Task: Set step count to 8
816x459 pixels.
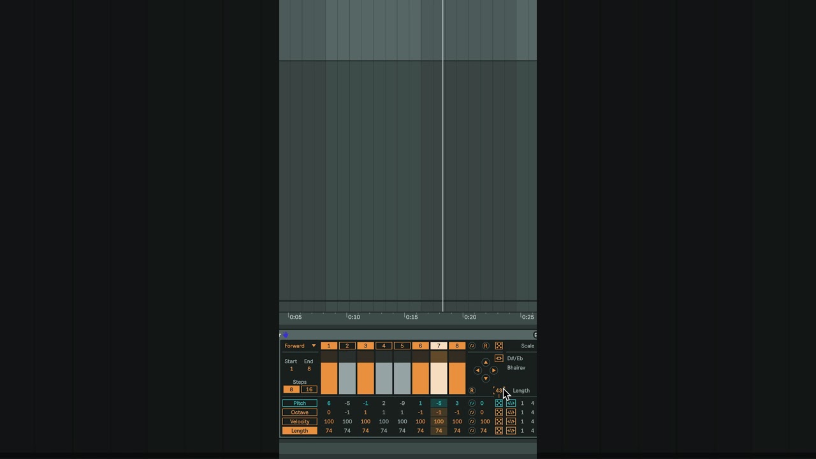Action: click(291, 390)
